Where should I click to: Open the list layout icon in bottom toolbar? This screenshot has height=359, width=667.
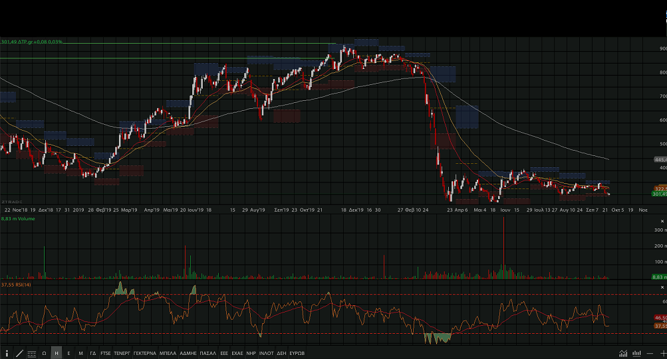[31, 353]
